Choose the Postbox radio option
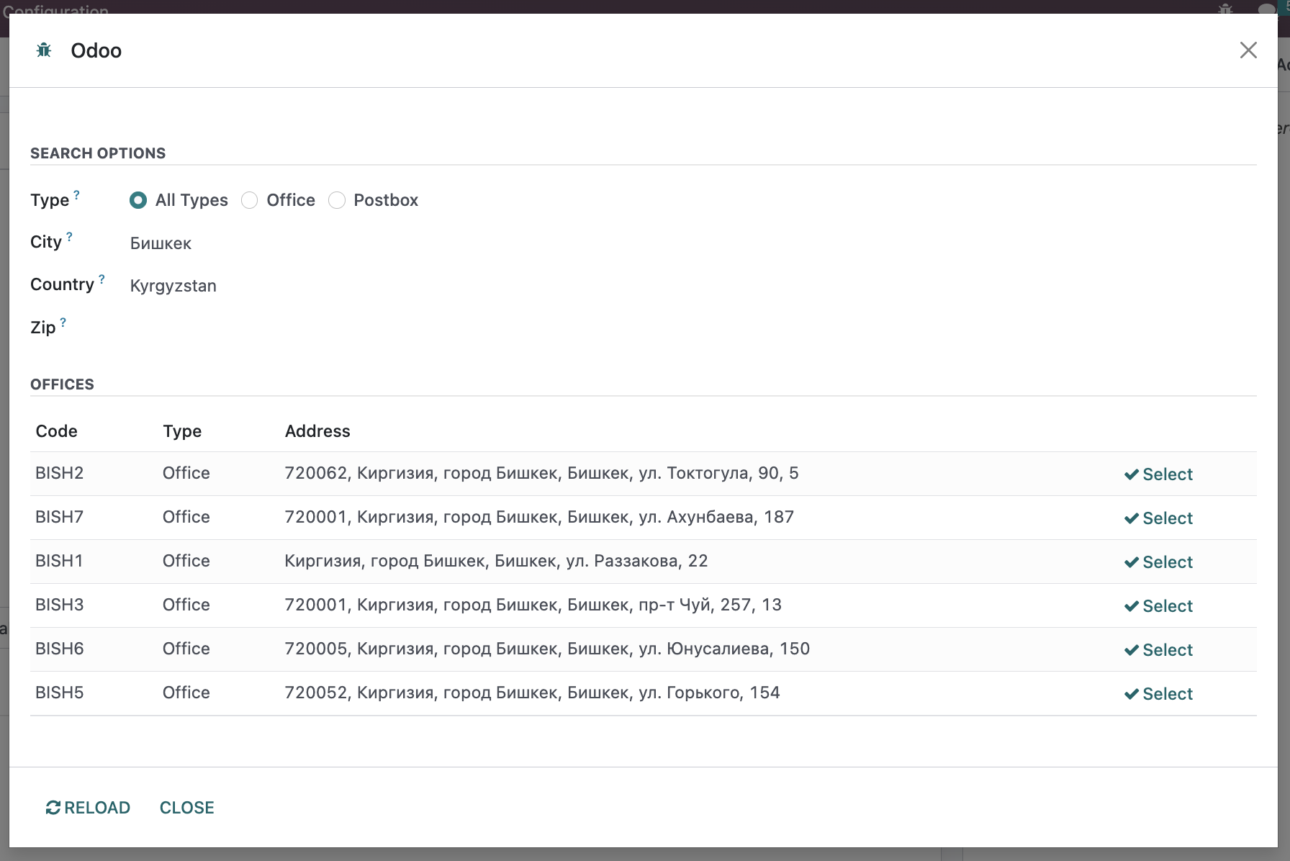The image size is (1290, 861). click(x=337, y=200)
